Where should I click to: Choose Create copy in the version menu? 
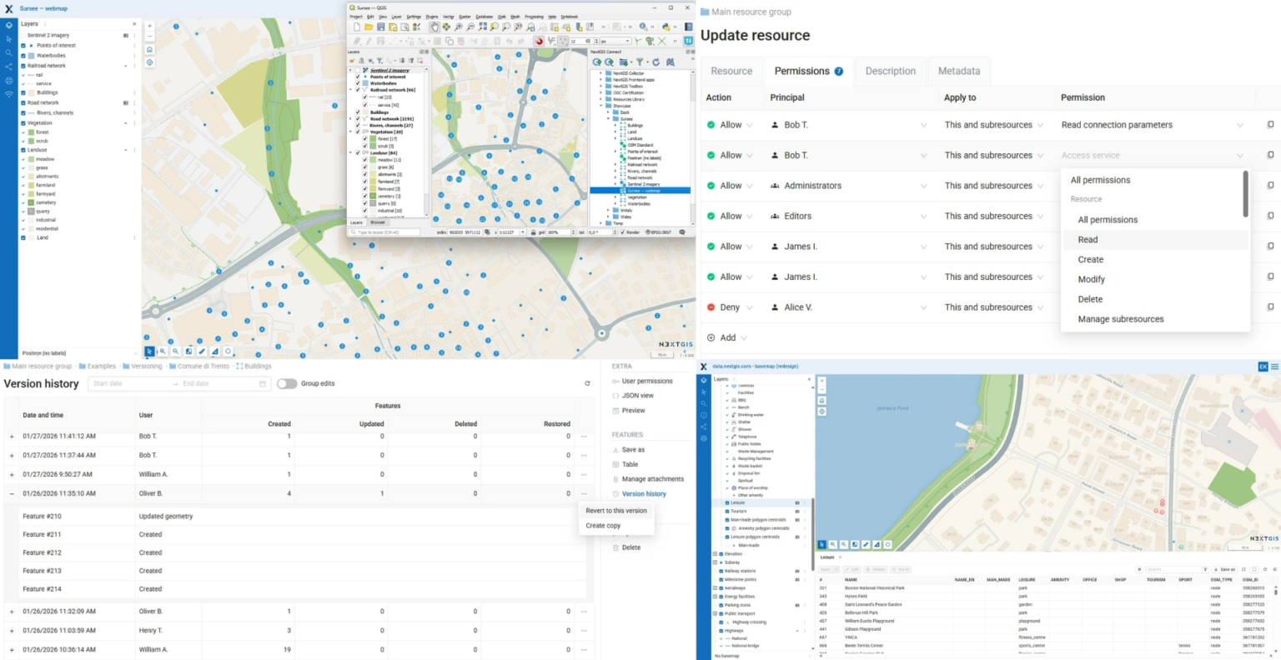click(x=616, y=526)
